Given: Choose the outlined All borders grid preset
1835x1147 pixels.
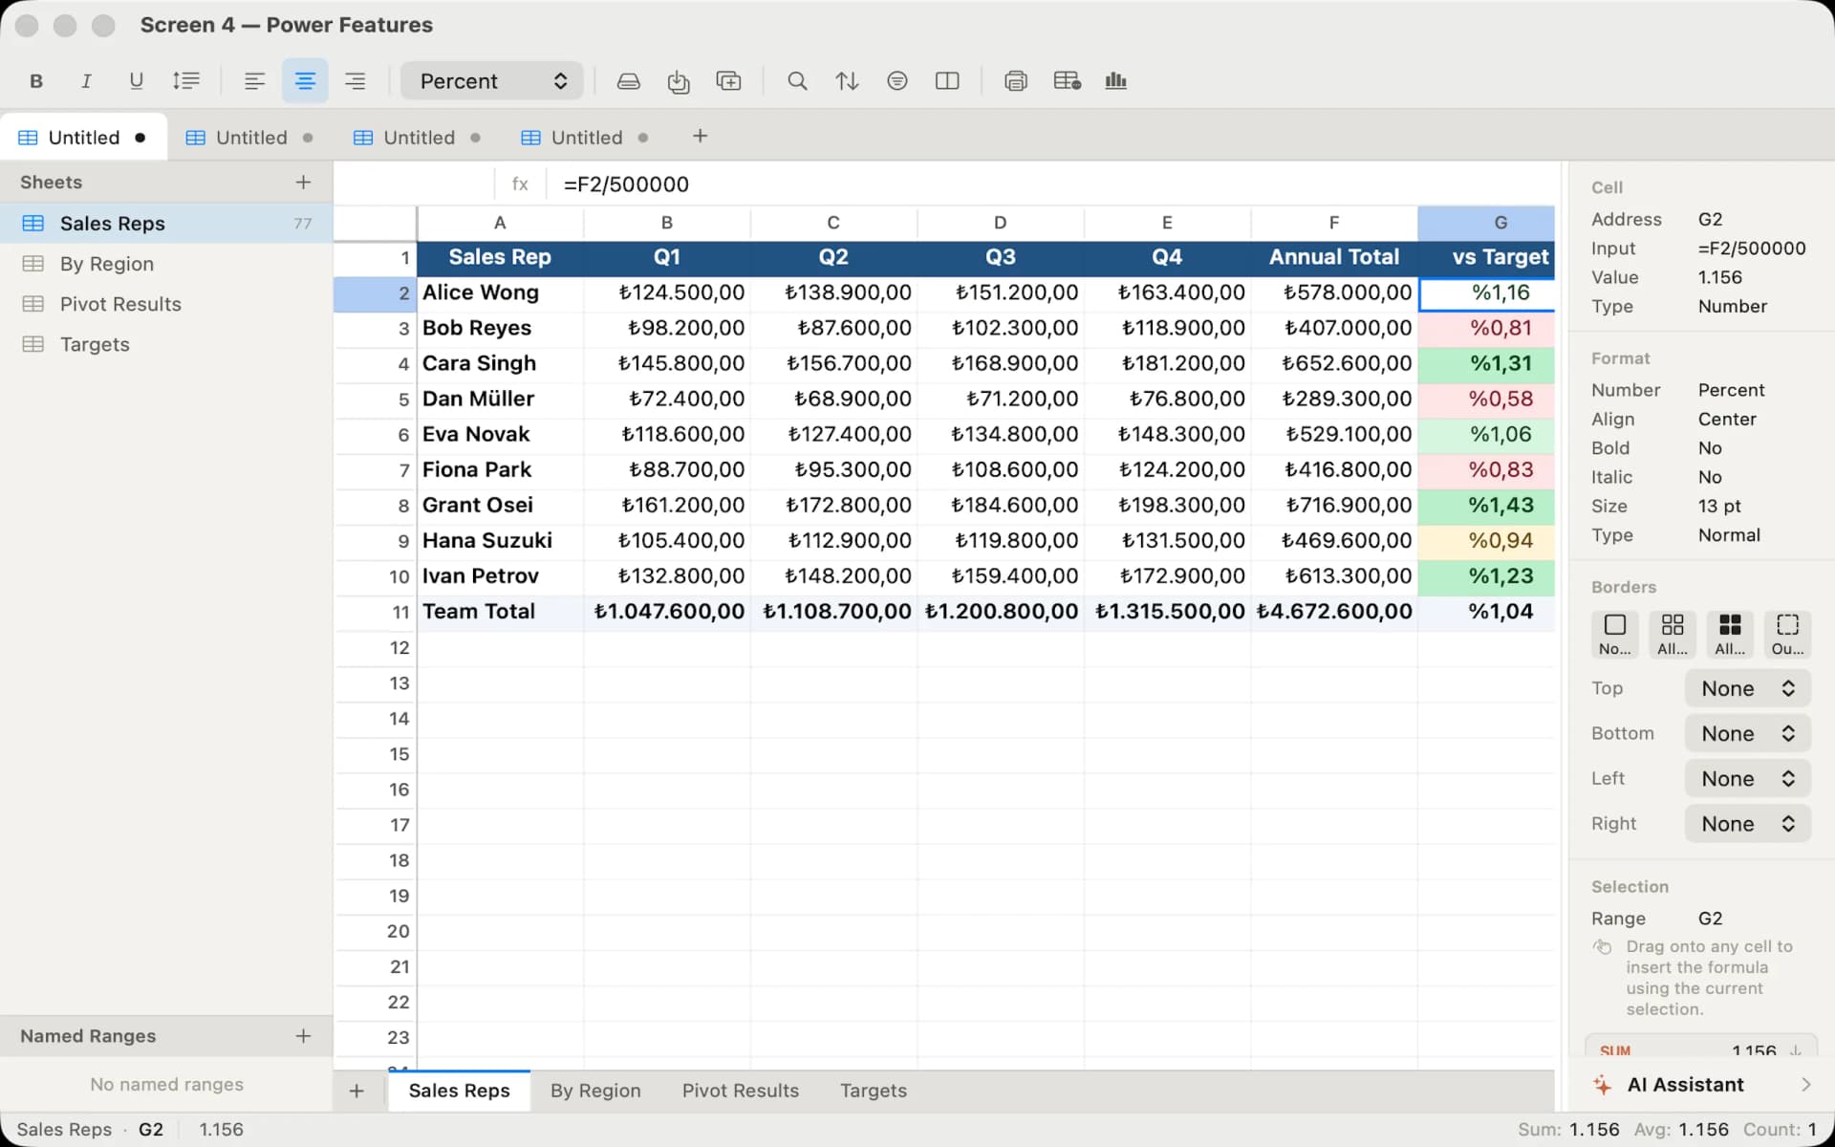Looking at the screenshot, I should click(1673, 634).
